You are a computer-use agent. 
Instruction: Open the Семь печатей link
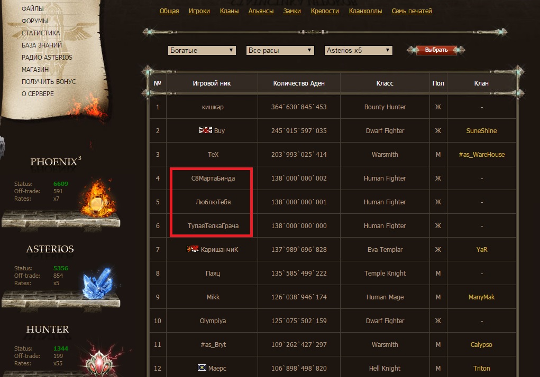[x=411, y=11]
